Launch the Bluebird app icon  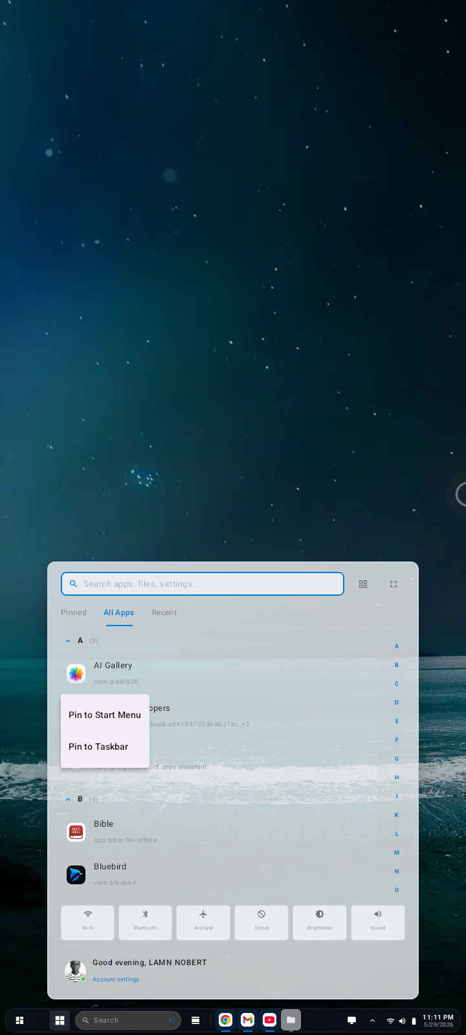(x=76, y=875)
